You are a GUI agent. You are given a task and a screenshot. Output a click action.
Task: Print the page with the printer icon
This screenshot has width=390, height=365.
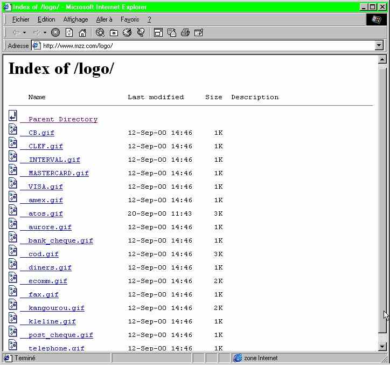coord(185,32)
